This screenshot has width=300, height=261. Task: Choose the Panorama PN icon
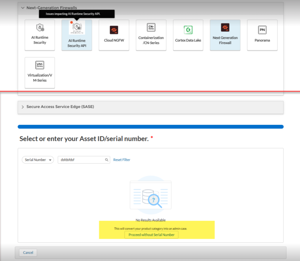262,30
